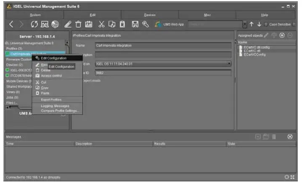Screen dimensions: 302x186
Task: Click the trash delete toolbar icon
Action: tap(78, 24)
